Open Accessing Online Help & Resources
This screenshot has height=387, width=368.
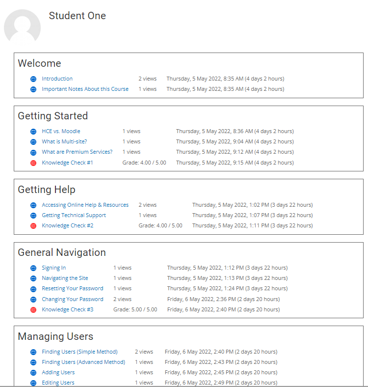(85, 205)
